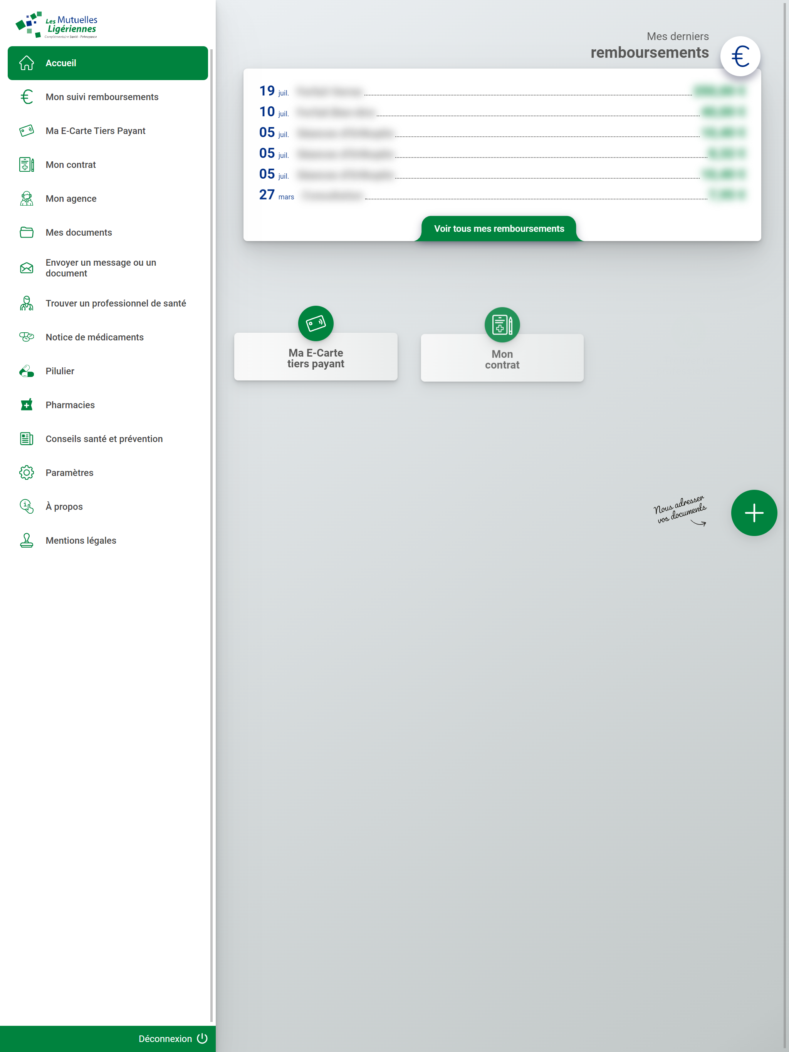789x1052 pixels.
Task: Click the Mutuelles Ligériennes logo
Action: [x=56, y=25]
